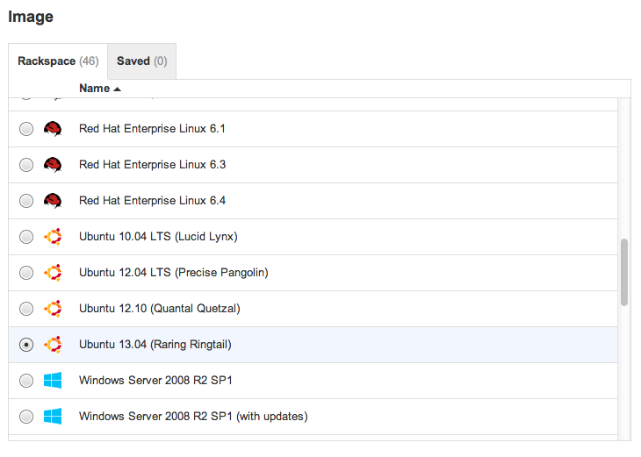Pick Windows Server 2008 R2 SP1 radio button
This screenshot has height=457, width=641.
coord(26,382)
